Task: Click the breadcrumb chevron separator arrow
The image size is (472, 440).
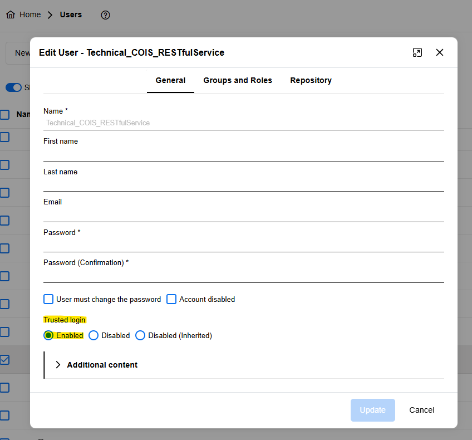Action: click(50, 15)
